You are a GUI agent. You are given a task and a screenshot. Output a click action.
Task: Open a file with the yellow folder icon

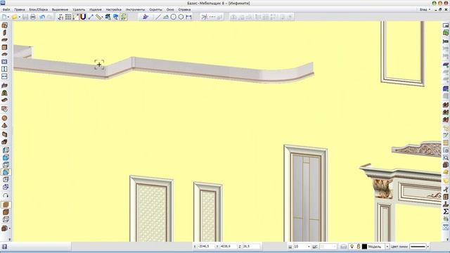pos(14,17)
